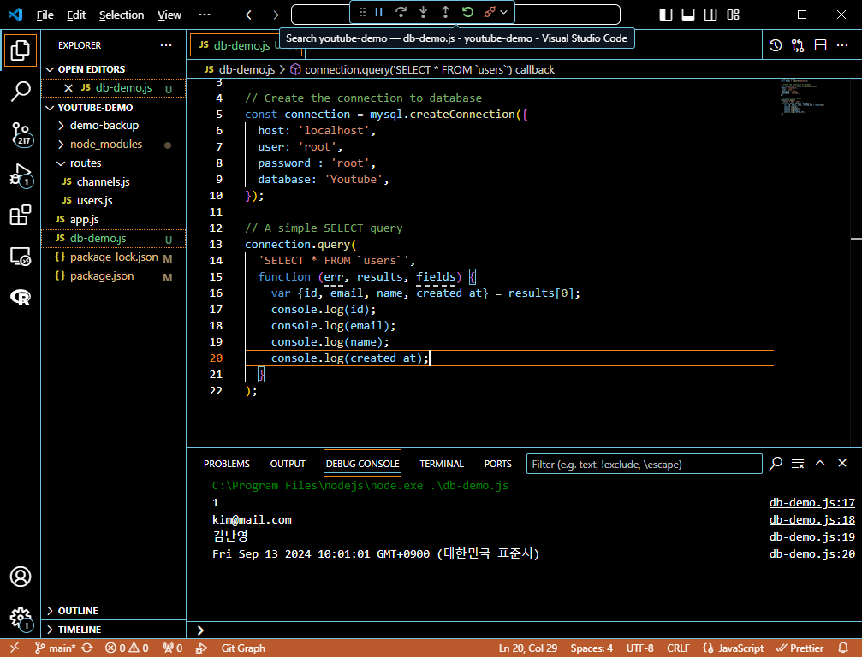862x657 pixels.
Task: Open the View menu
Action: [x=169, y=15]
